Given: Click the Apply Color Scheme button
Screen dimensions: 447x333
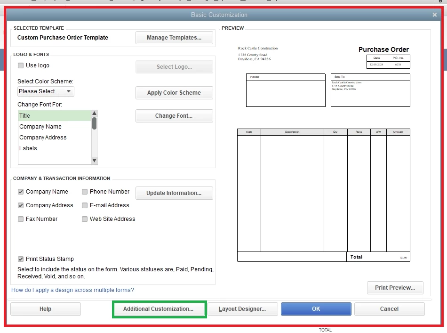Looking at the screenshot, I should tap(174, 93).
